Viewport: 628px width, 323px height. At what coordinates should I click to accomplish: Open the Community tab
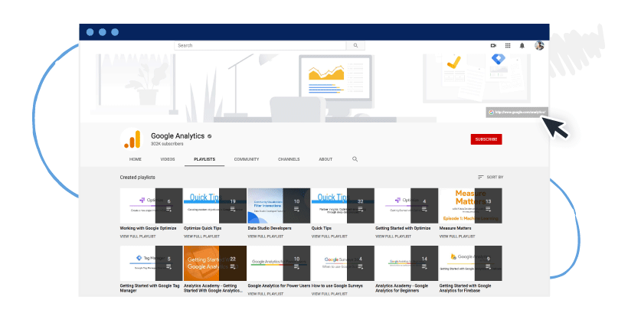[x=247, y=159]
